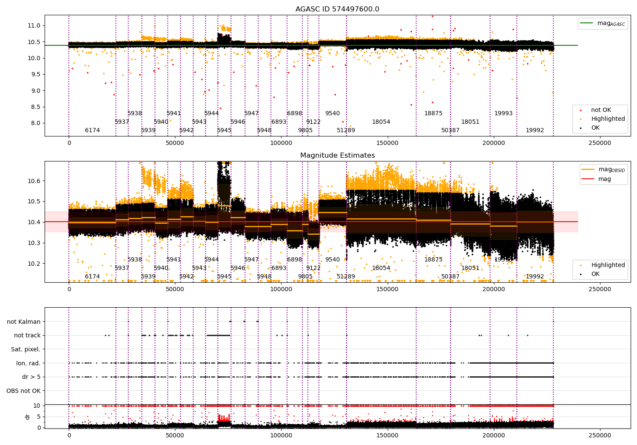Click OBSID label 19993 in top plot
Image resolution: width=637 pixels, height=445 pixels.
(x=503, y=113)
